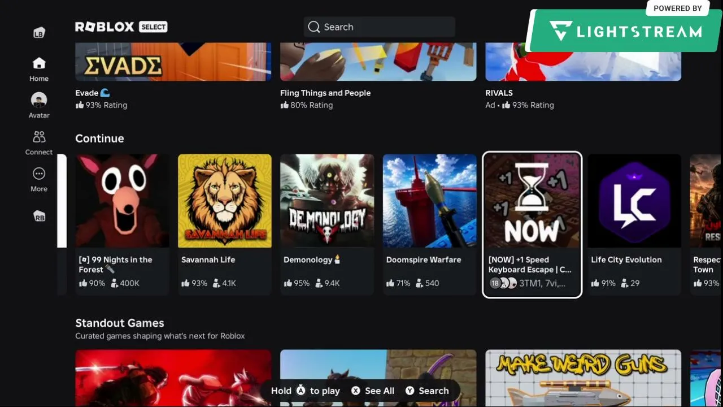Open the 99 Nights in the Forest thumbnail
This screenshot has height=407, width=723.
pos(123,201)
